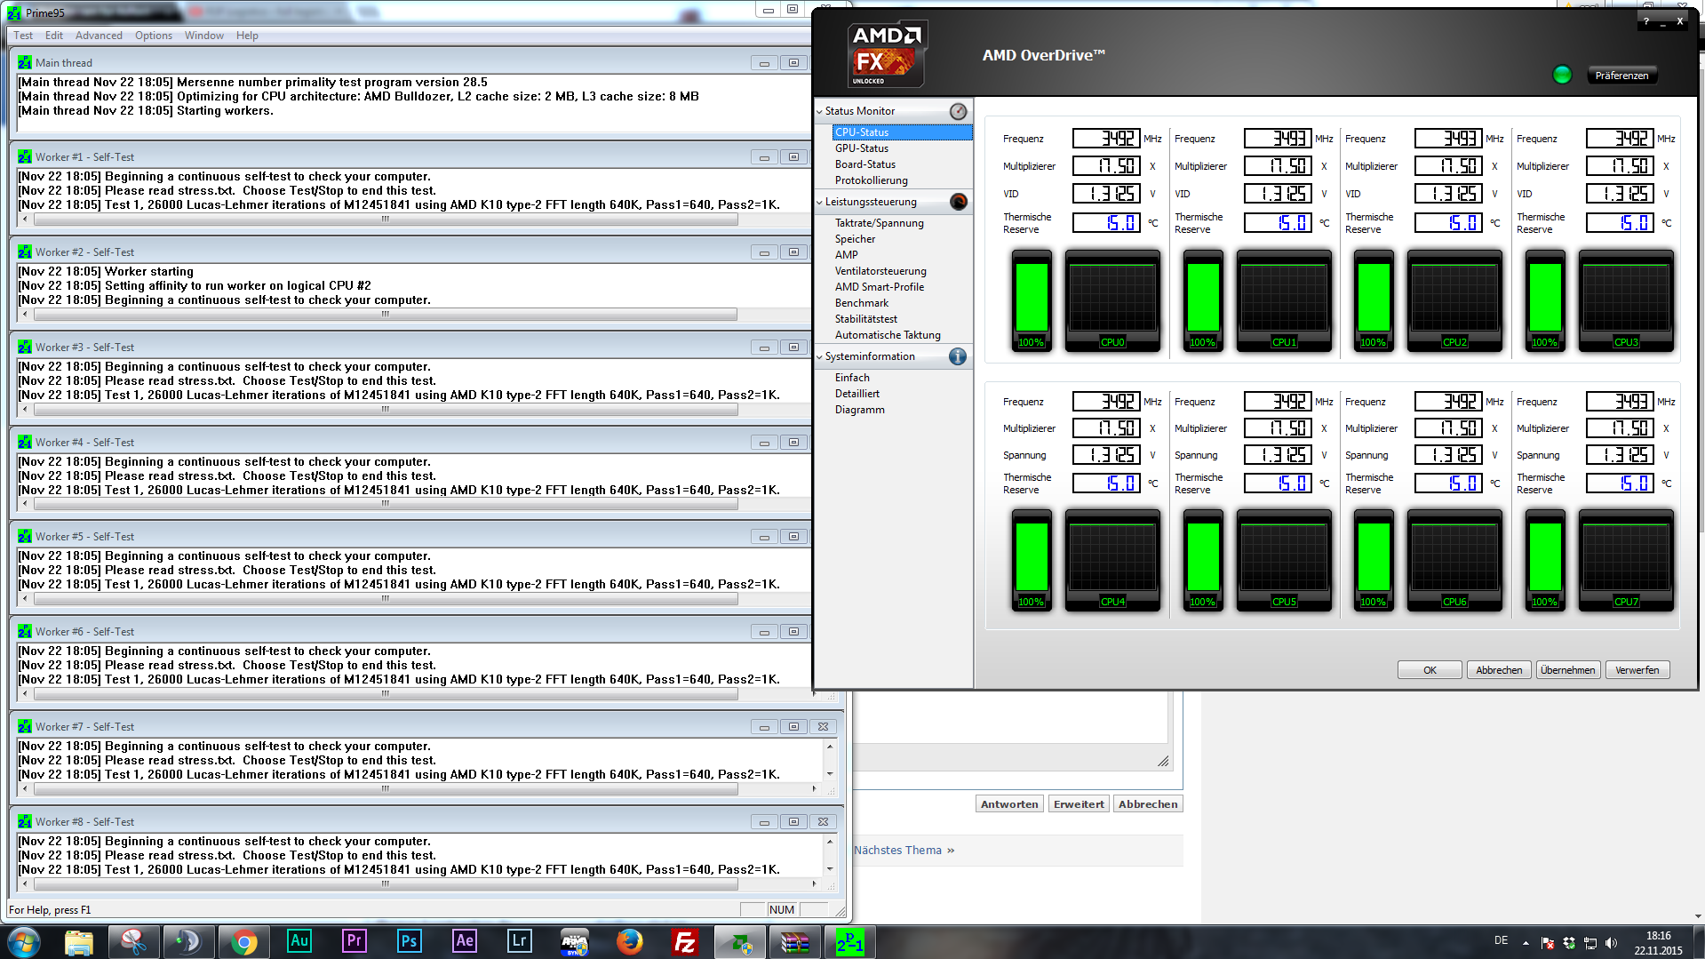Open Prime95 Test menu
This screenshot has width=1705, height=959.
[x=23, y=36]
